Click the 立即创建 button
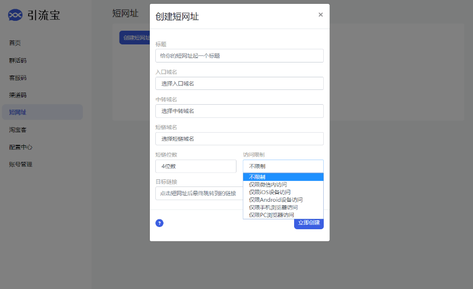Viewport: 473px width, 289px height. 309,224
